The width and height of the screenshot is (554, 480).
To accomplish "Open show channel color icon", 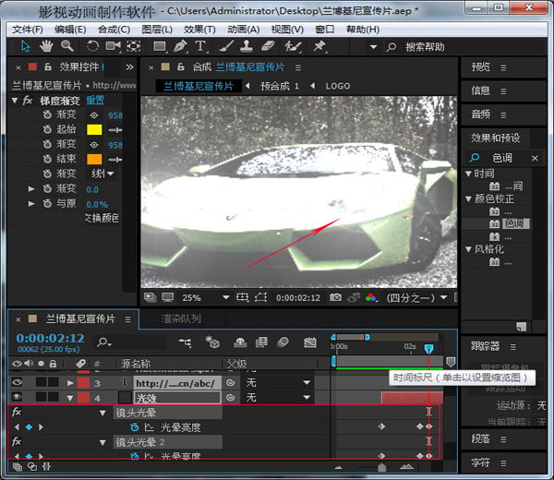I will (x=371, y=298).
